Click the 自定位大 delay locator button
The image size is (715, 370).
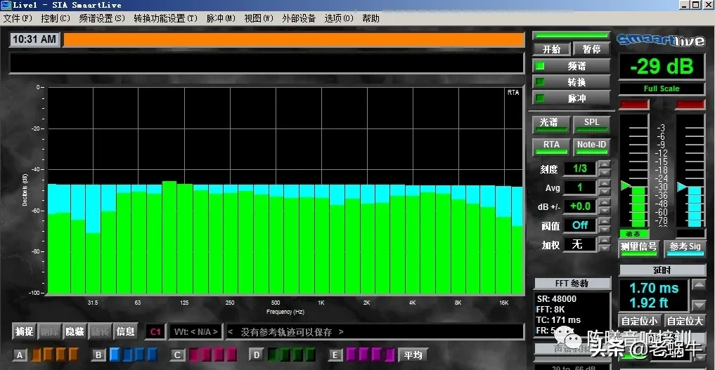coord(685,321)
